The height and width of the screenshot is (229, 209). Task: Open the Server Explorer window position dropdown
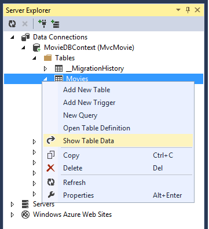coord(178,10)
